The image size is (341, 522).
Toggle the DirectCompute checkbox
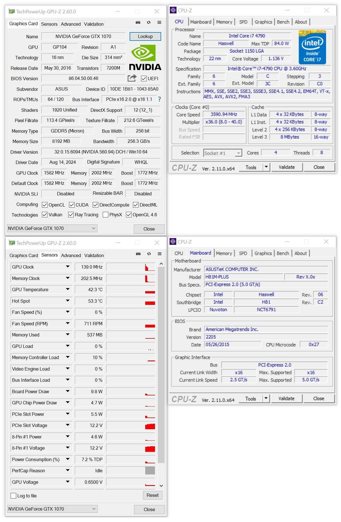tap(96, 205)
